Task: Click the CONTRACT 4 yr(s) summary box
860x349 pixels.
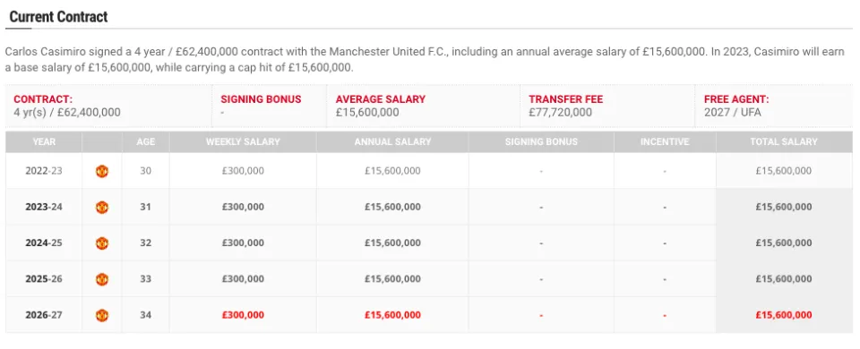Action: point(108,106)
